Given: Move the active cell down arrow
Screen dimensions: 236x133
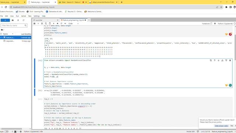Looking at the screenshot, I should 218,60.
